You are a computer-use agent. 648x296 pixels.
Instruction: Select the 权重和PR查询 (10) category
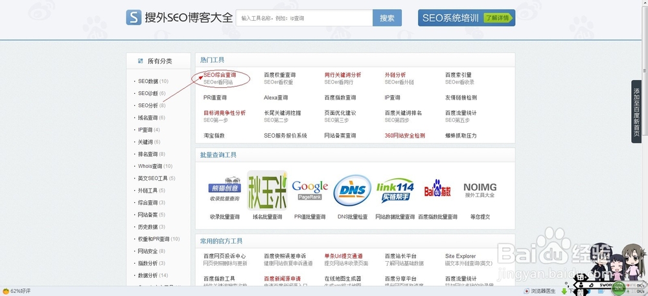(x=159, y=239)
